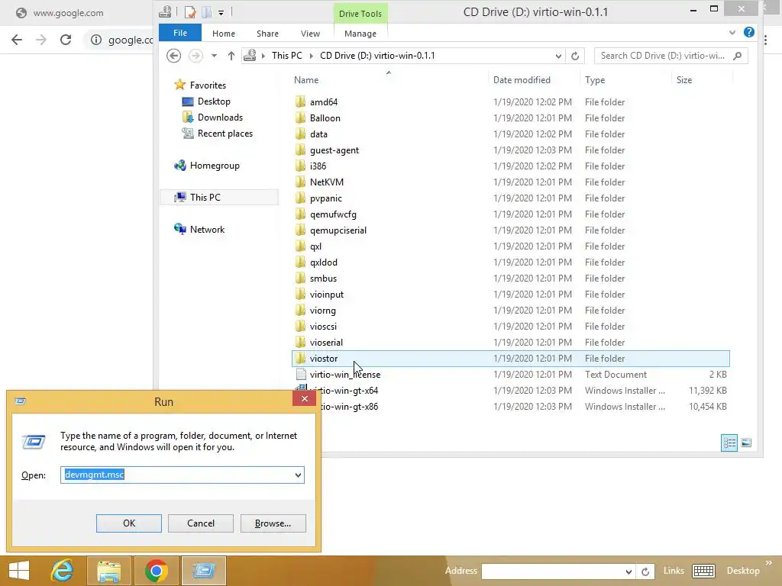This screenshot has width=782, height=586.
Task: Switch to the Share ribbon tab
Action: pyautogui.click(x=267, y=34)
